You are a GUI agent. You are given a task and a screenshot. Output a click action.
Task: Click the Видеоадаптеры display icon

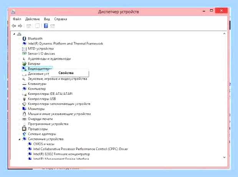pos(24,69)
